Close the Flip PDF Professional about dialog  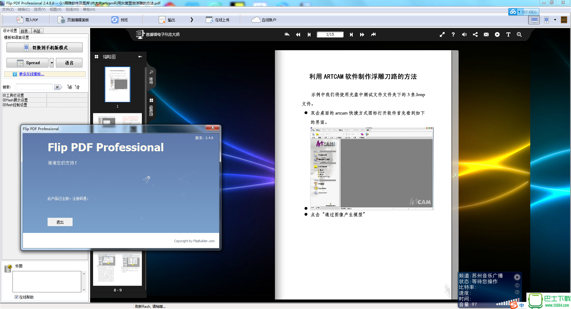(x=213, y=128)
